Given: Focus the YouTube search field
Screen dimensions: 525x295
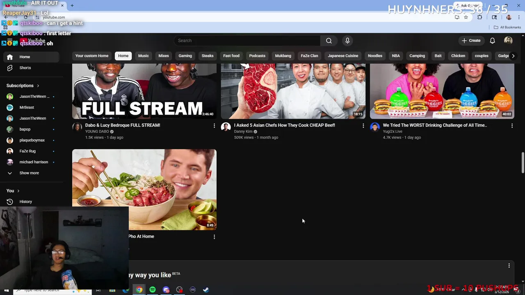Looking at the screenshot, I should (x=247, y=41).
